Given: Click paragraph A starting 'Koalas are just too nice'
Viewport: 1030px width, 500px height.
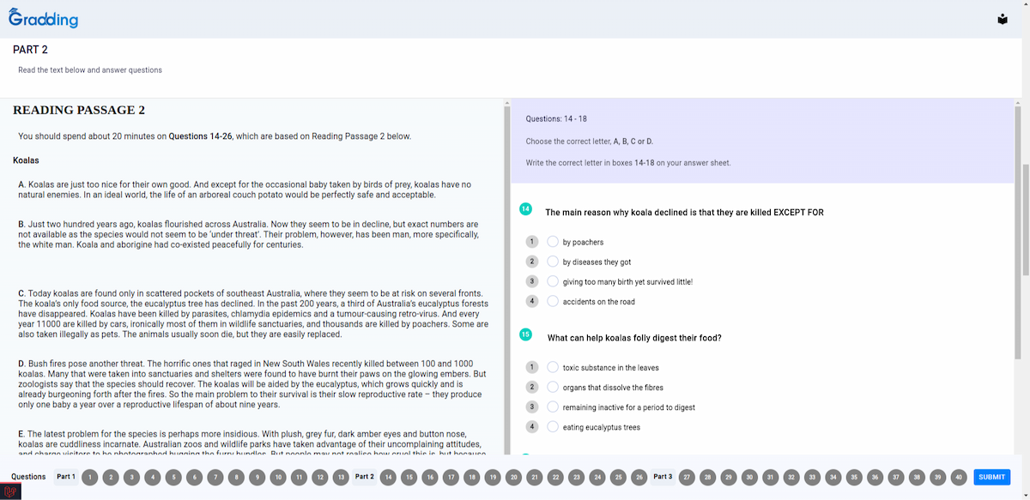Looking at the screenshot, I should tap(245, 190).
